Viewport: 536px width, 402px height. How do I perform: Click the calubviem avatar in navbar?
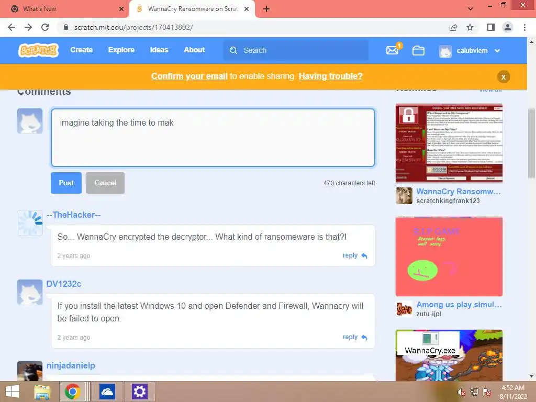(x=445, y=51)
